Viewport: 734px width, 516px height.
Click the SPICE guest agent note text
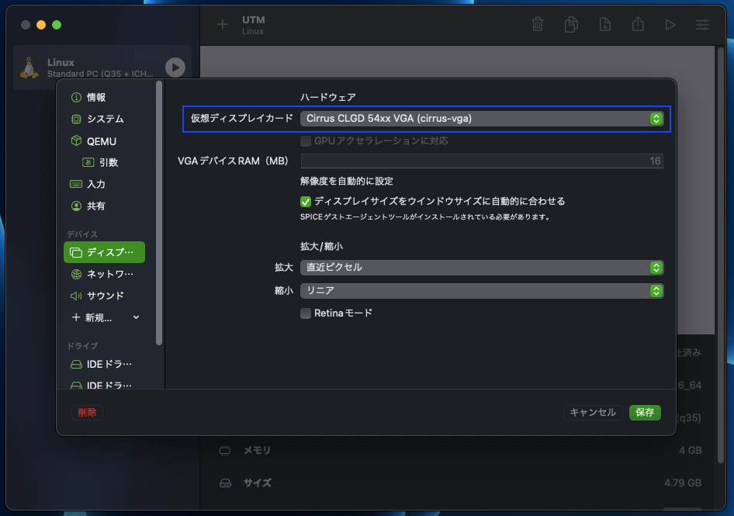[x=425, y=216]
